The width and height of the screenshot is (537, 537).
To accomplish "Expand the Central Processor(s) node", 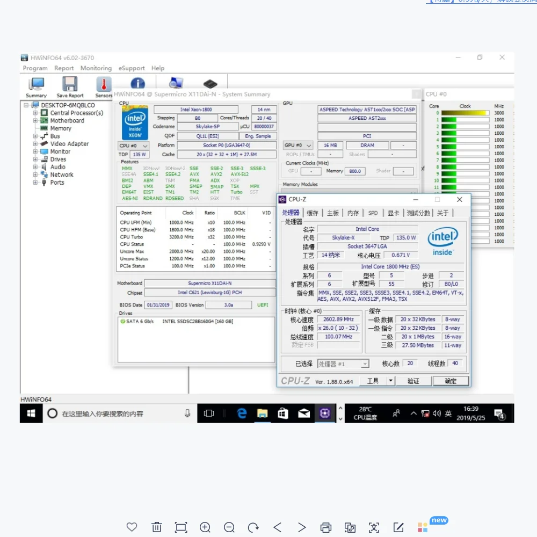I will (35, 113).
